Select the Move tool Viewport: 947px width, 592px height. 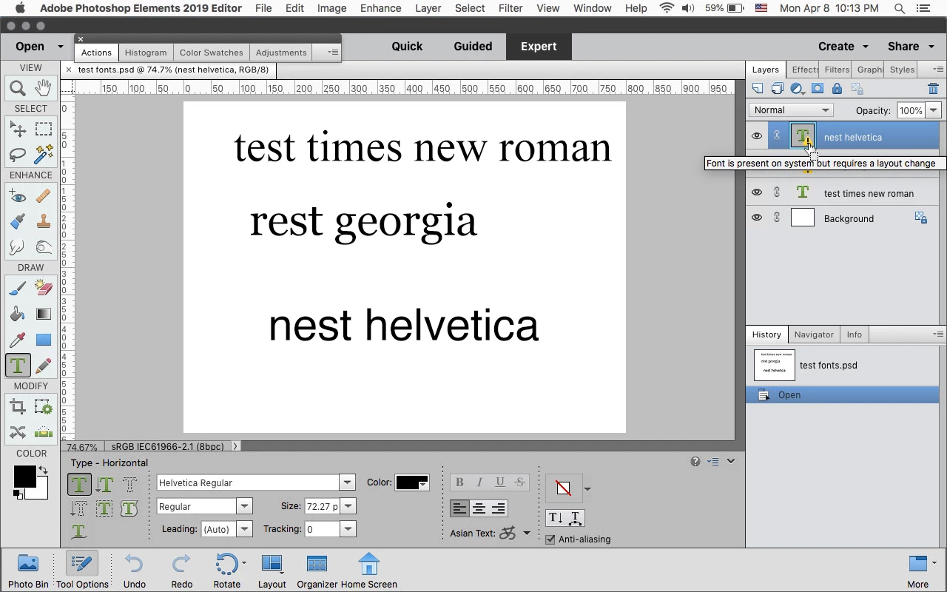point(18,129)
